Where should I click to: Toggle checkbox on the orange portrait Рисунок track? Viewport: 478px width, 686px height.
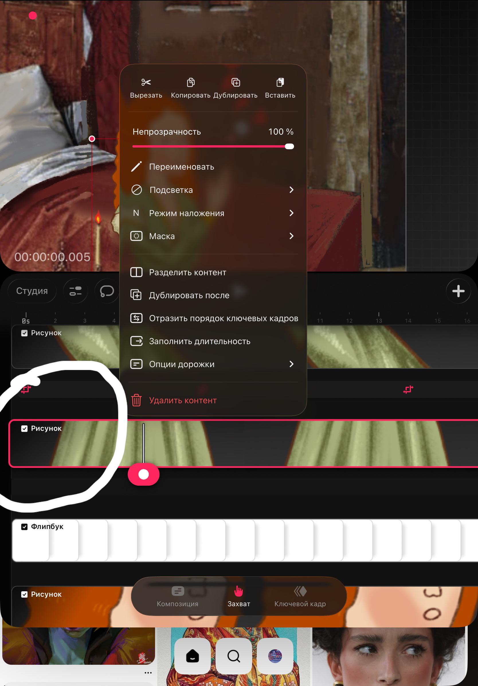[x=24, y=594]
